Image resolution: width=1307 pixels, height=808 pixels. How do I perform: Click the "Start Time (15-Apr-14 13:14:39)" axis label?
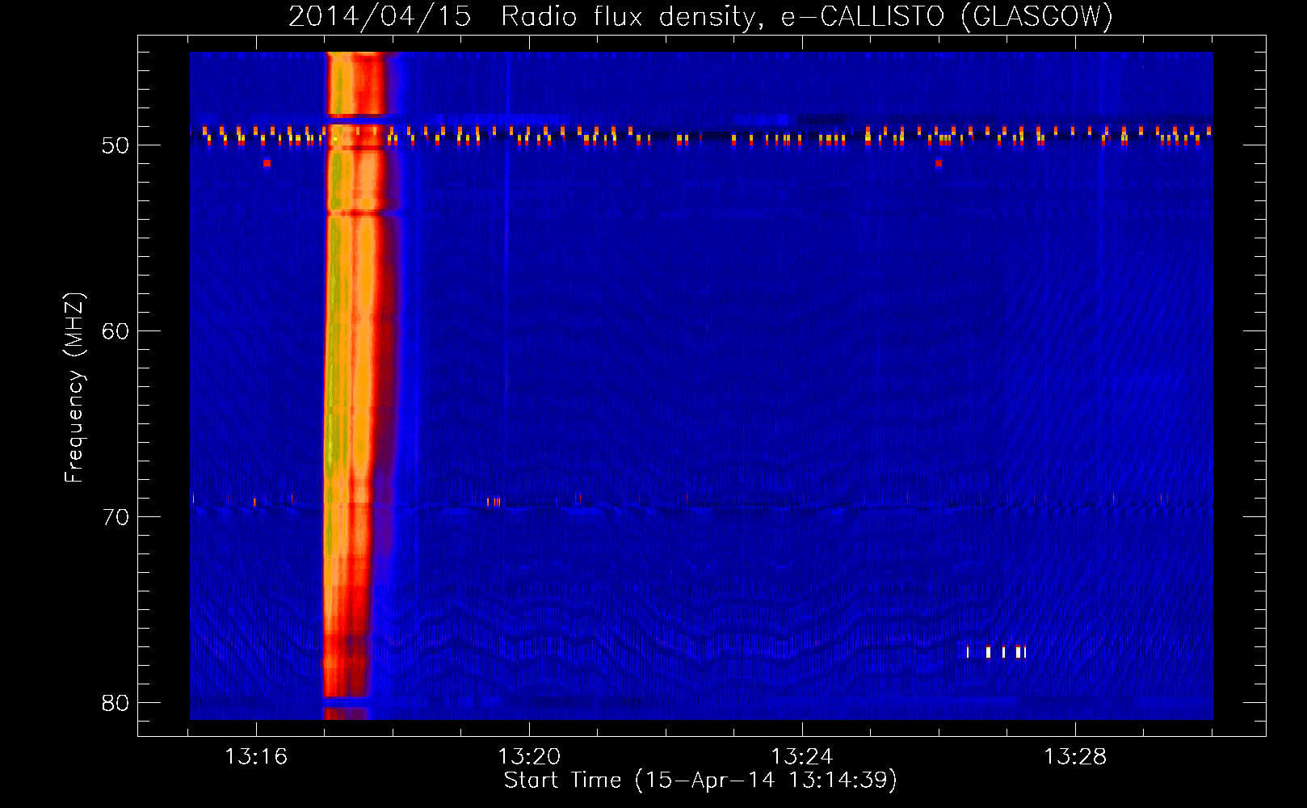click(700, 781)
